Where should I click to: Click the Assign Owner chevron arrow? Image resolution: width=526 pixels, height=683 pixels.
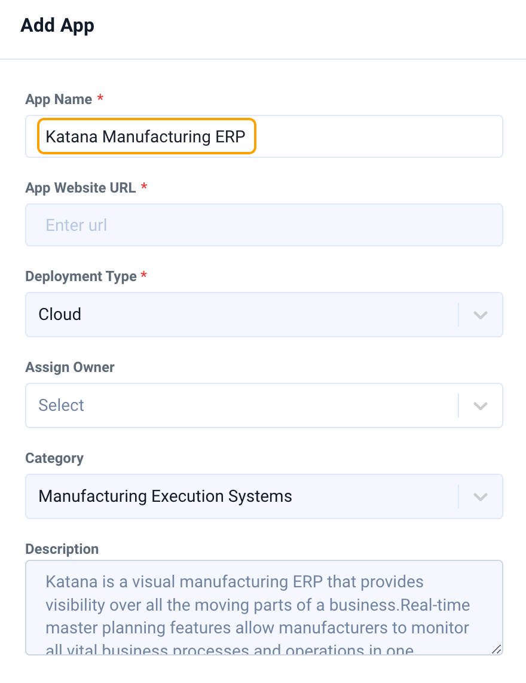[481, 406]
